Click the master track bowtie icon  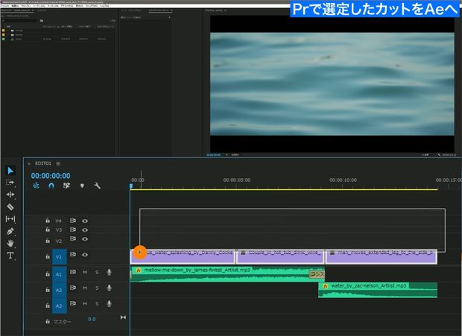(123, 317)
